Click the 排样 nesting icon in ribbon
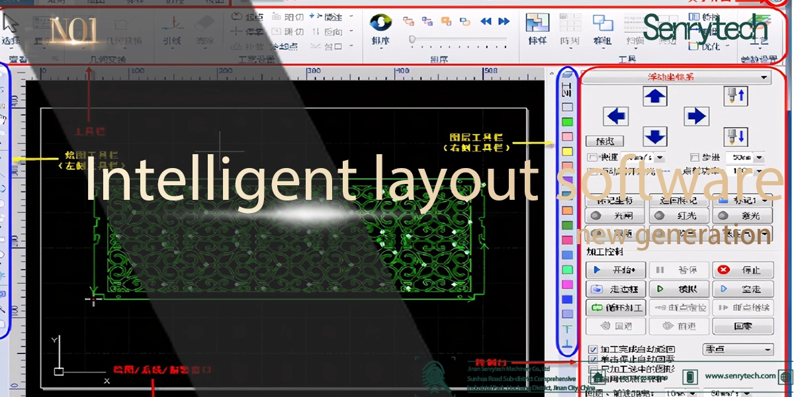Image resolution: width=794 pixels, height=397 pixels. tap(537, 30)
